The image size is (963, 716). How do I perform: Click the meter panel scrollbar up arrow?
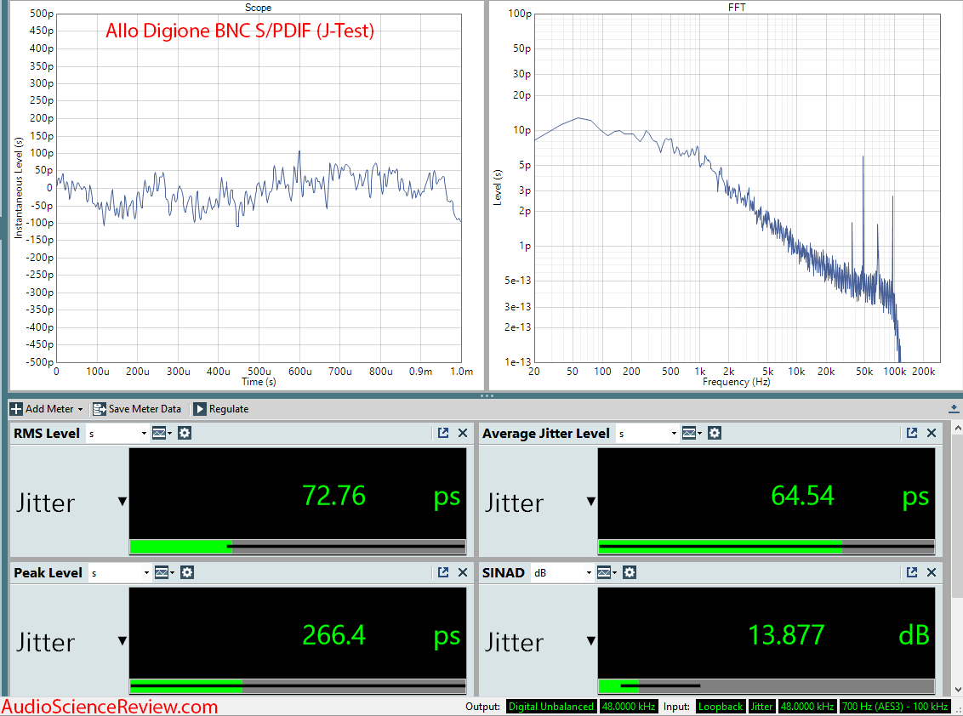pyautogui.click(x=957, y=427)
